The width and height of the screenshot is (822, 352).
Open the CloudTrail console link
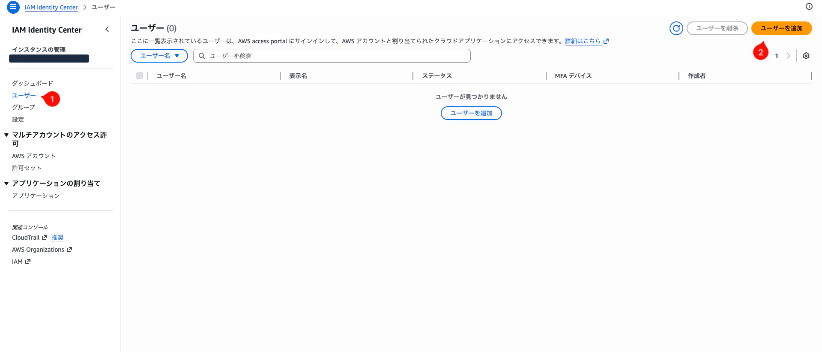(26, 238)
